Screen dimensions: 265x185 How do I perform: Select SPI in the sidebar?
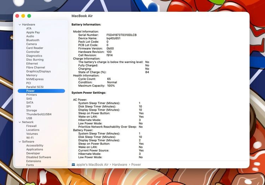(28, 106)
